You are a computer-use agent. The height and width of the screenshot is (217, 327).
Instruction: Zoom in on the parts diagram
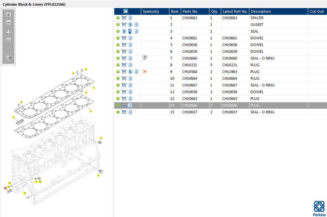click(8, 15)
